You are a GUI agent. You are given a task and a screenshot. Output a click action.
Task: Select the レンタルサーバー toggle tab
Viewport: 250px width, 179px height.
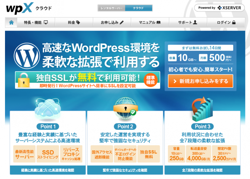coord(111,8)
